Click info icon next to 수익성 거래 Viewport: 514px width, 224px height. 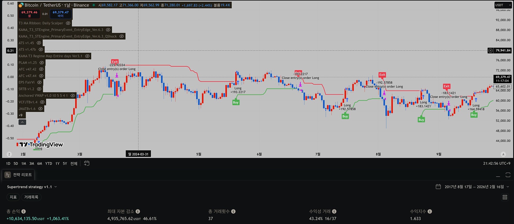334,211
